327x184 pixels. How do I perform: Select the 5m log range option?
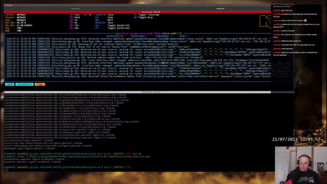(x=74, y=22)
